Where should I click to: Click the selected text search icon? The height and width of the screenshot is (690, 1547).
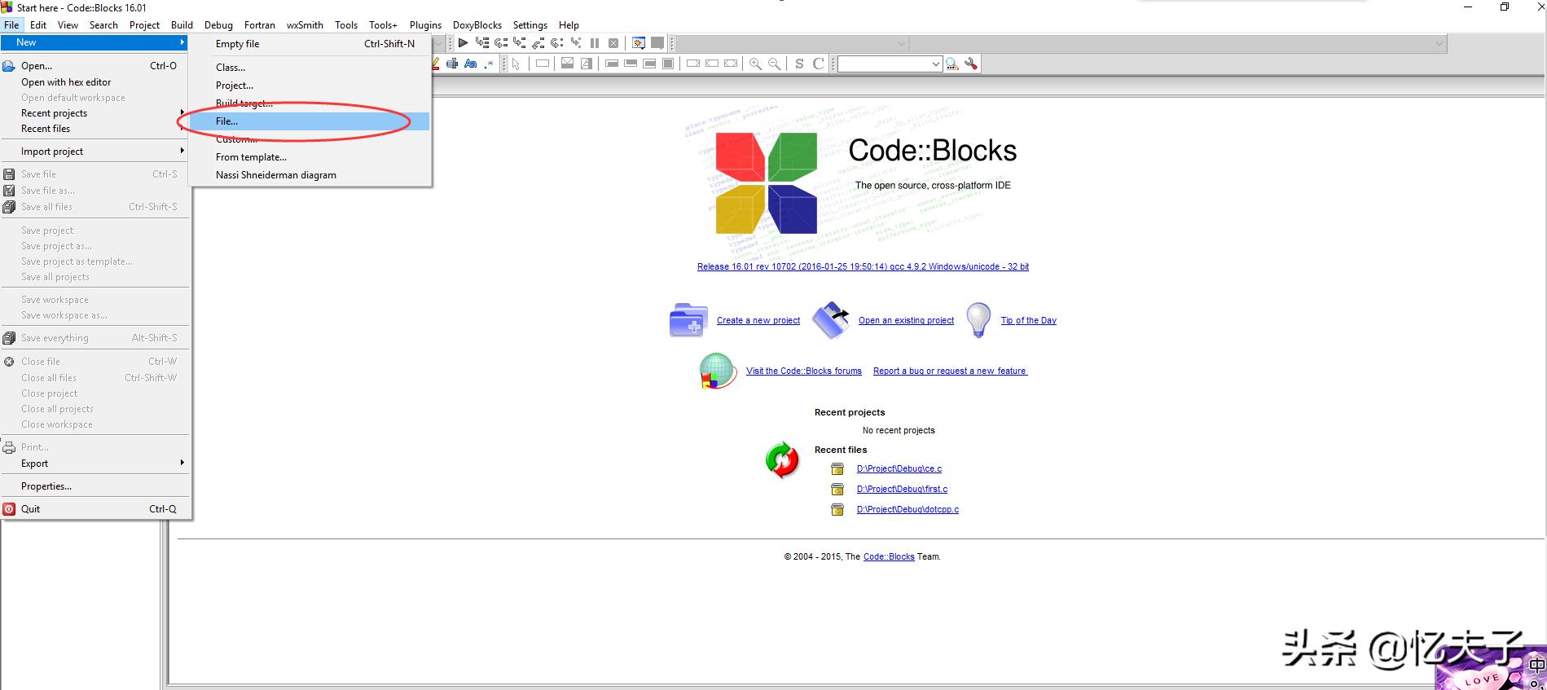452,64
